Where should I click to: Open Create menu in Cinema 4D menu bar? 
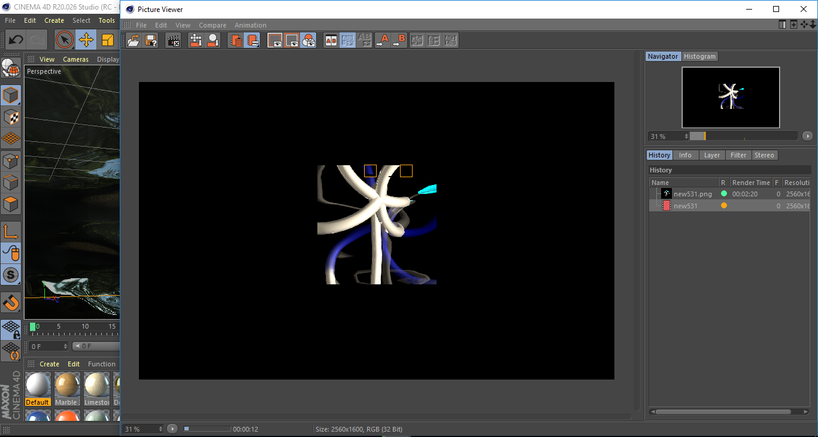tap(54, 20)
